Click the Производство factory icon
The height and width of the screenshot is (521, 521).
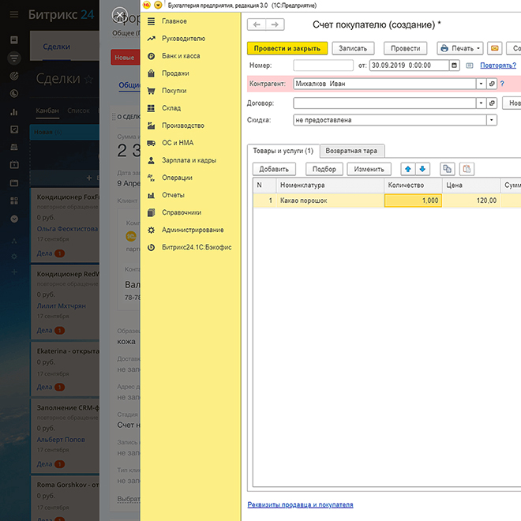(152, 126)
